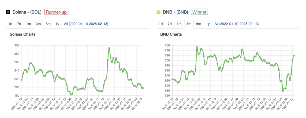Select Solana 6m chart tab

[x=48, y=24]
